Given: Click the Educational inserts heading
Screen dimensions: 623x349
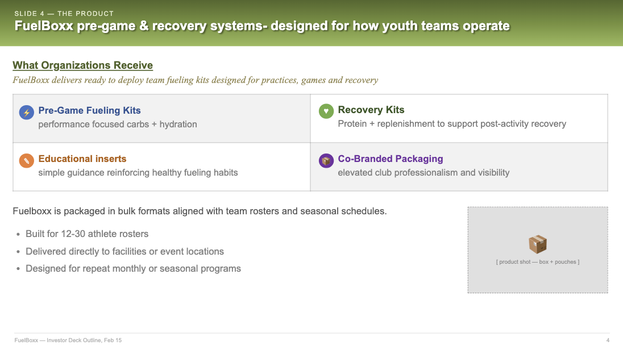Looking at the screenshot, I should (82, 159).
